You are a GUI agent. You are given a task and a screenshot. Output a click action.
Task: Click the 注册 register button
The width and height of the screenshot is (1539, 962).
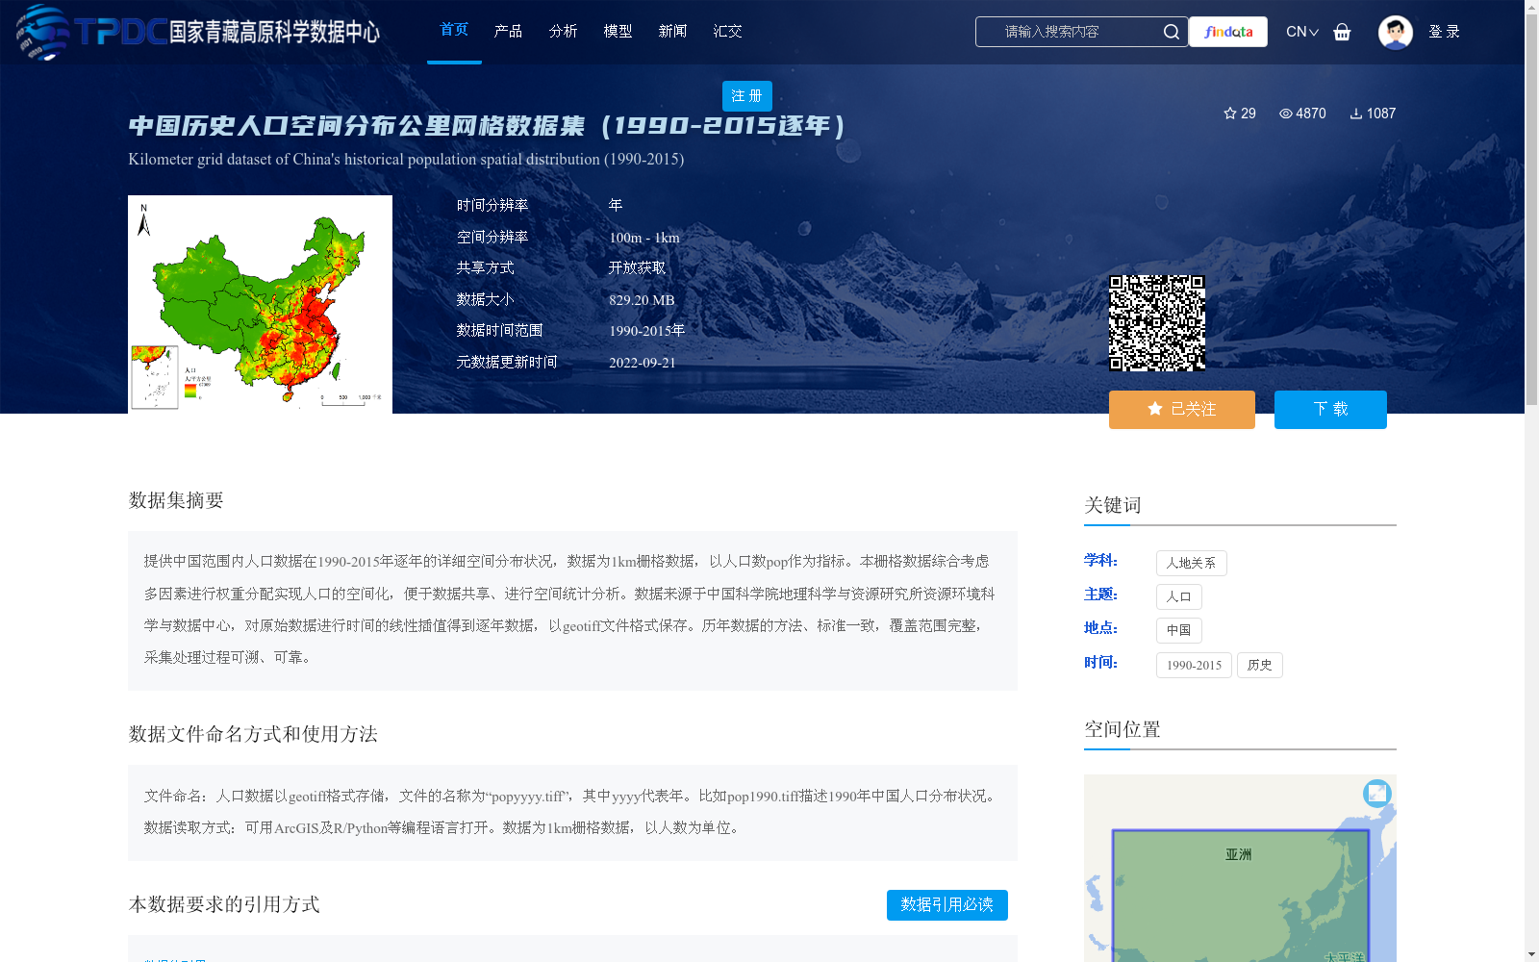747,96
